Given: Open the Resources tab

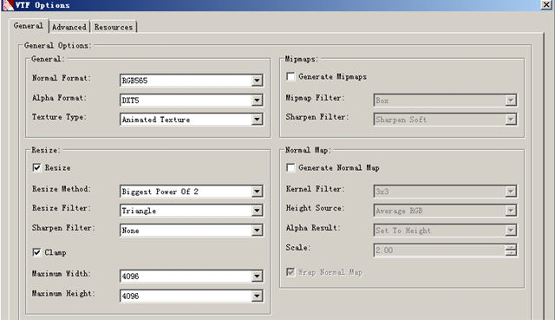Looking at the screenshot, I should (114, 27).
